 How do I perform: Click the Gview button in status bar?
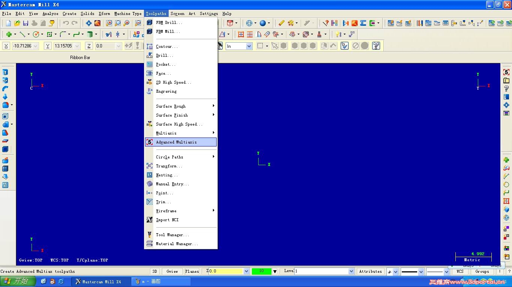point(172,271)
